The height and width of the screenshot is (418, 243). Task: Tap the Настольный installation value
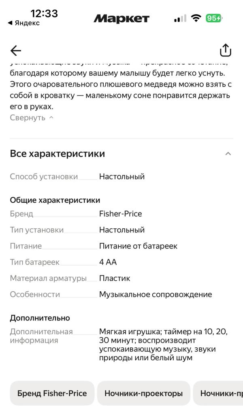point(122,177)
